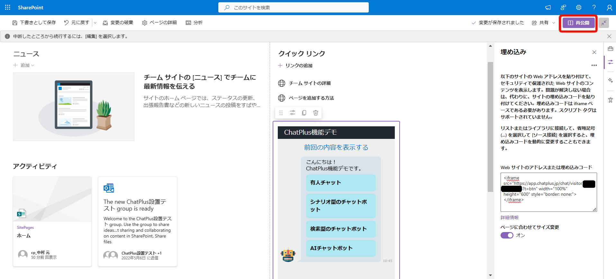The height and width of the screenshot is (279, 616).
Task: Click the scrollbar down arrow
Action: (x=490, y=275)
